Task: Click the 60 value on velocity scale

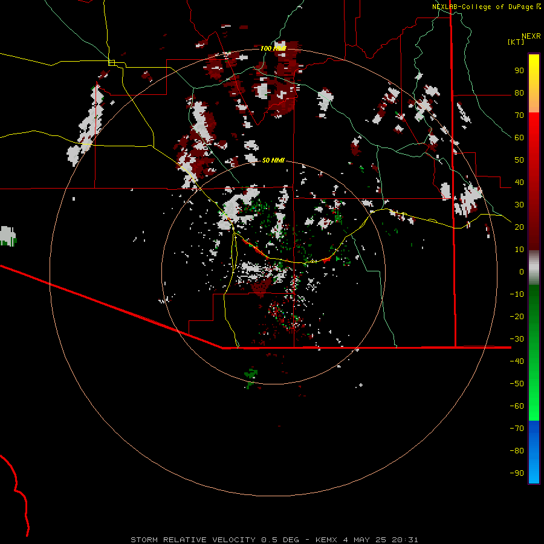Action: point(519,138)
